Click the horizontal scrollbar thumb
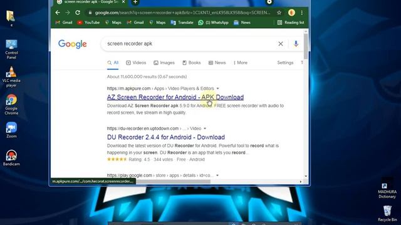This screenshot has height=225, width=401. click(173, 182)
